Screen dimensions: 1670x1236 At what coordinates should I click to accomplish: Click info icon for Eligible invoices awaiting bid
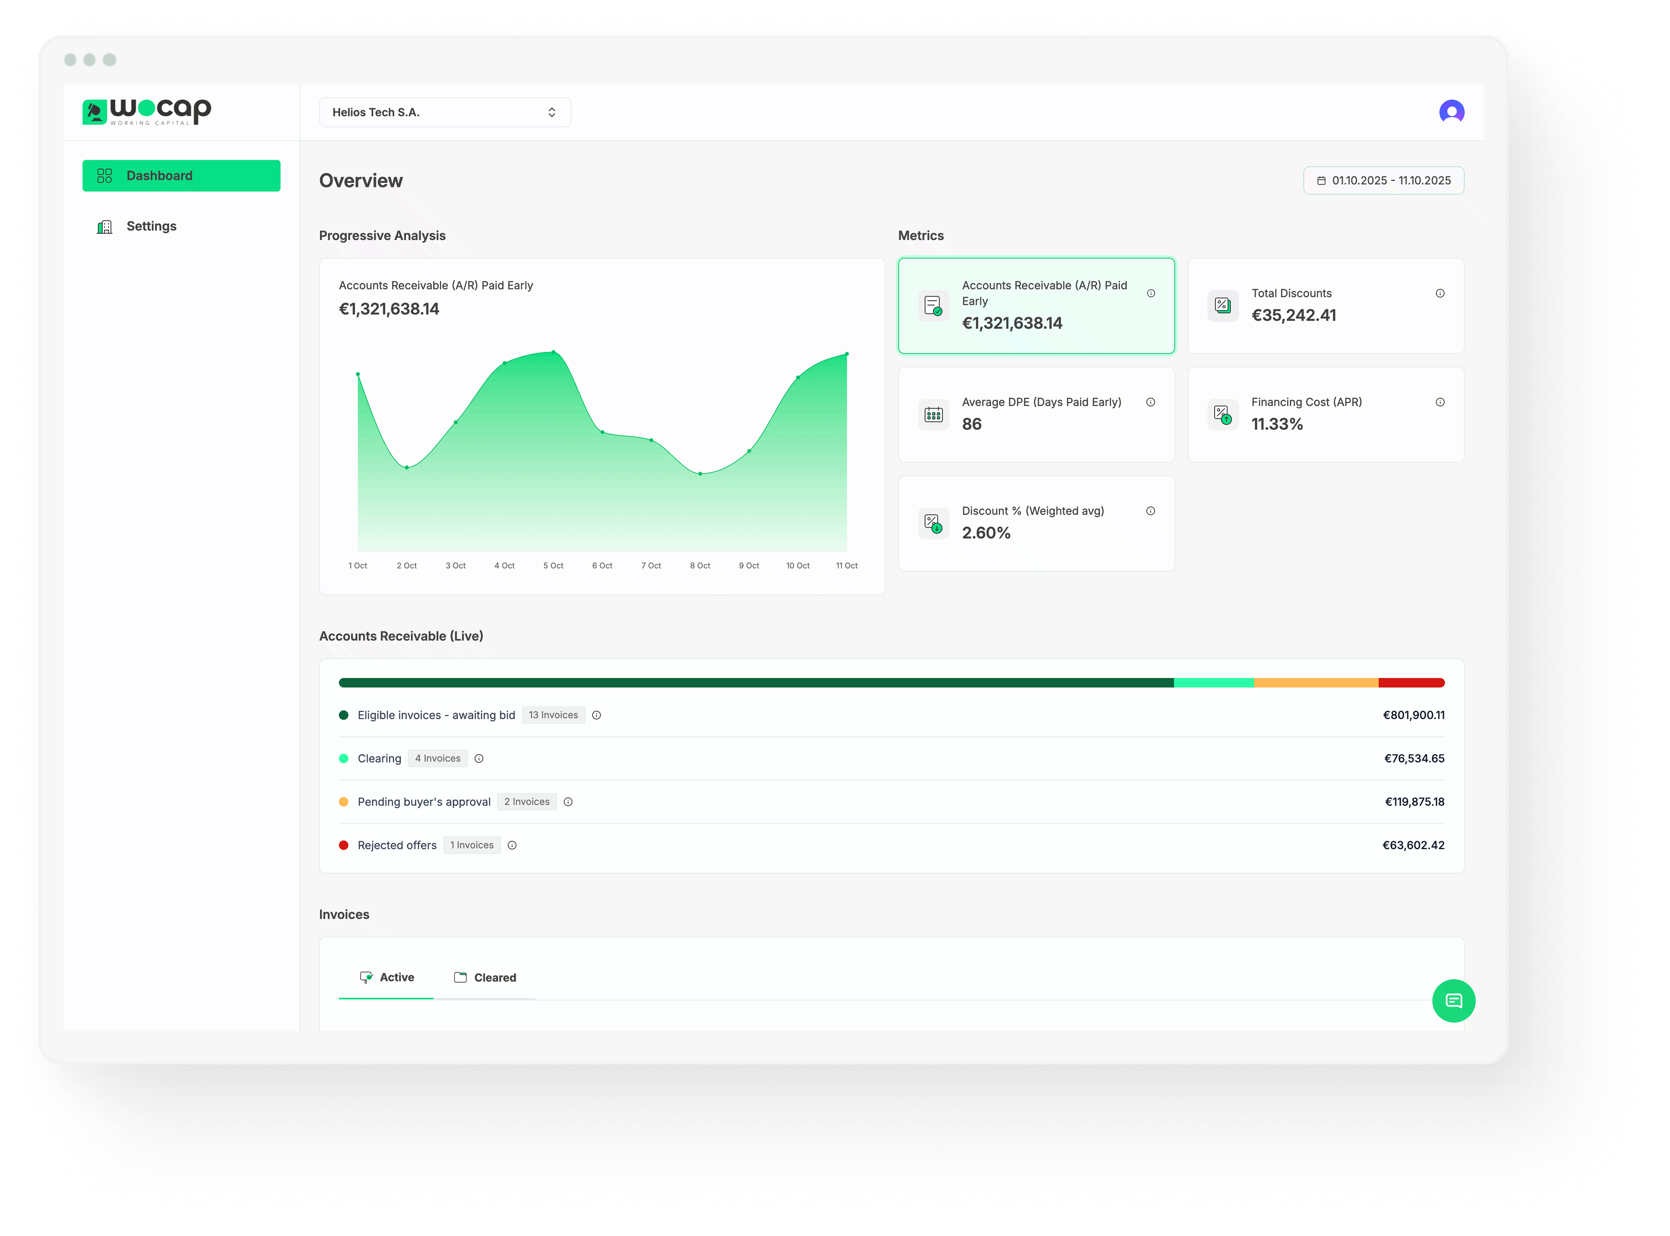click(596, 715)
